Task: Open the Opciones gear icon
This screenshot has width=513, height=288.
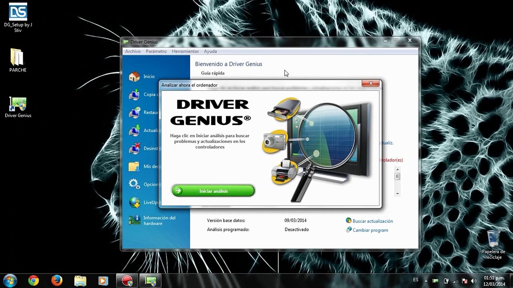Action: click(x=134, y=184)
